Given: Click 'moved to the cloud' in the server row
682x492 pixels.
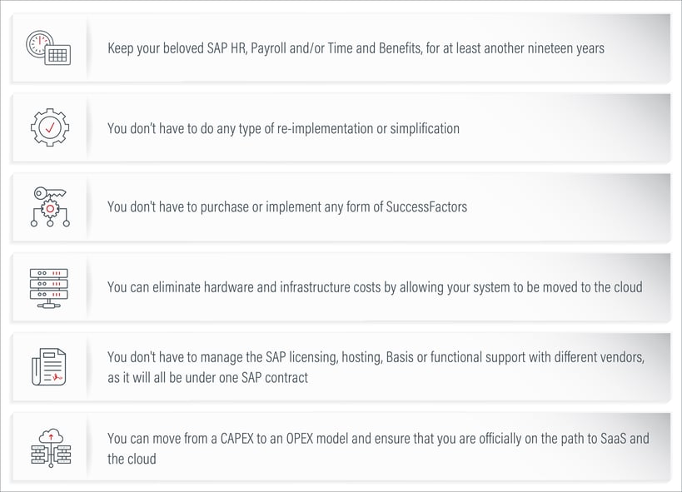Looking at the screenshot, I should (593, 287).
